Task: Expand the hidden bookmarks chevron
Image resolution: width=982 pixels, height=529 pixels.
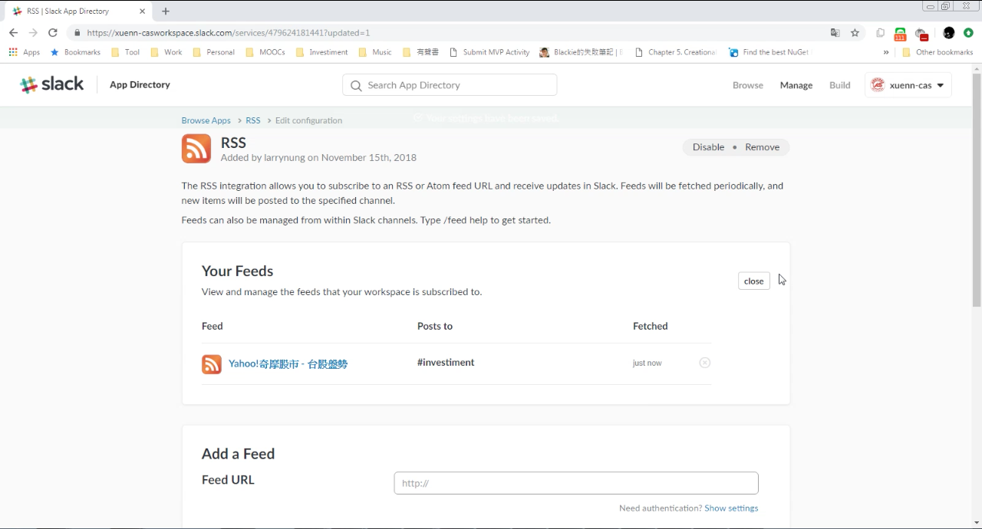Action: [x=886, y=52]
